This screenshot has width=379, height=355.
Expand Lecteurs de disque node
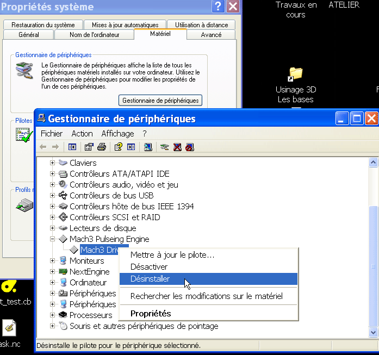(x=52, y=228)
